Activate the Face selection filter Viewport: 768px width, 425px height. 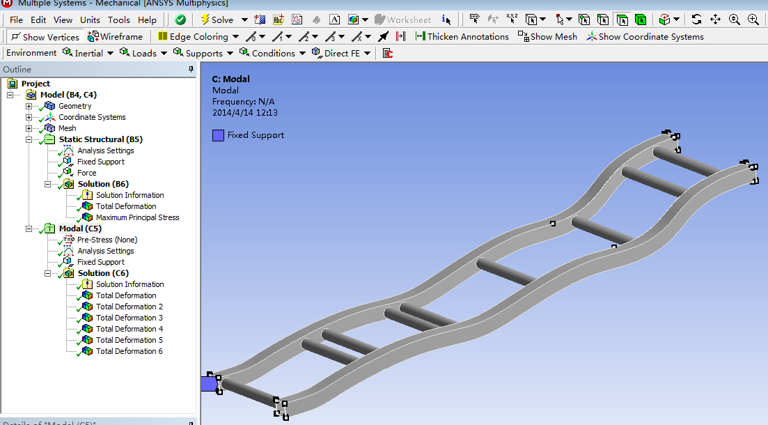[622, 20]
